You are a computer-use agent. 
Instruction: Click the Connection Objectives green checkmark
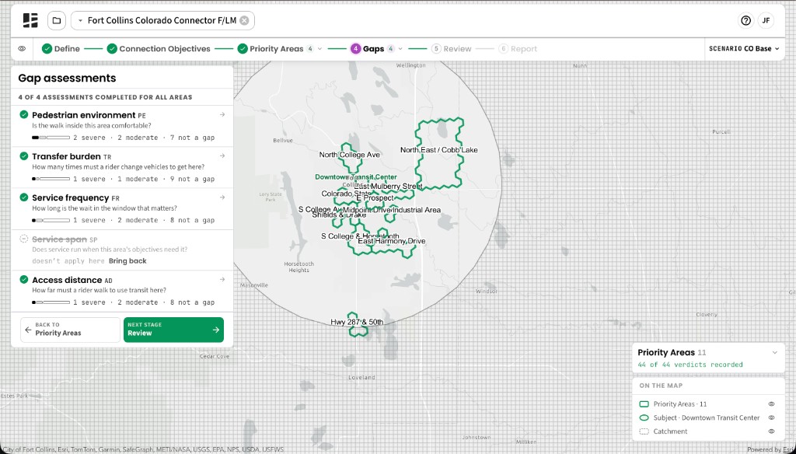tap(112, 49)
